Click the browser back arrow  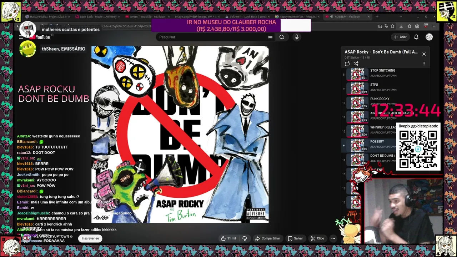[19, 26]
